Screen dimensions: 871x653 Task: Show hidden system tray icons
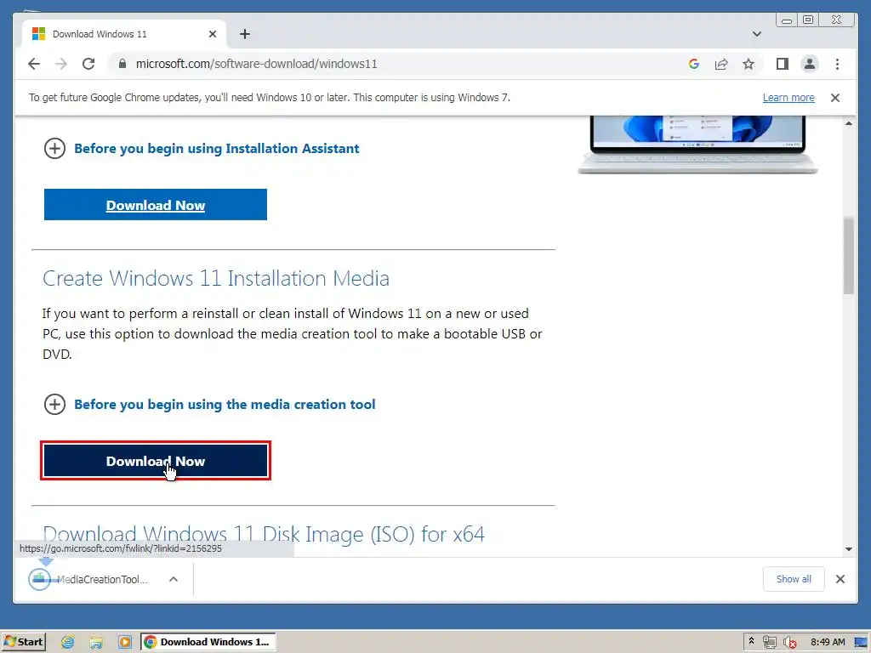(751, 641)
